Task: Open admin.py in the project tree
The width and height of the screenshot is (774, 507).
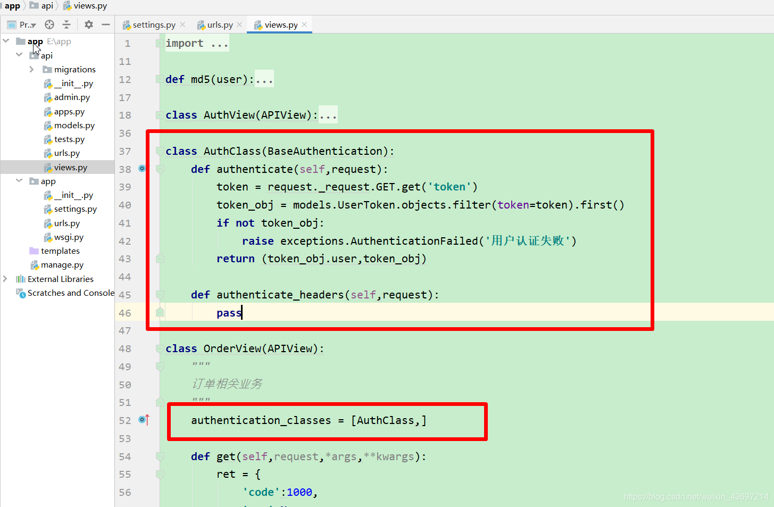Action: coord(72,97)
